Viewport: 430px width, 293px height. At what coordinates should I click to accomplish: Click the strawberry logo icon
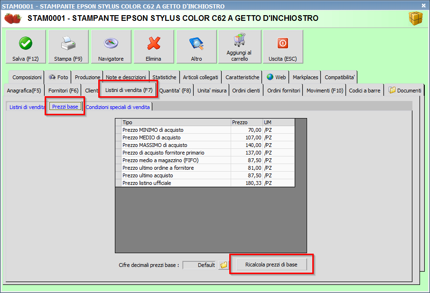12,18
